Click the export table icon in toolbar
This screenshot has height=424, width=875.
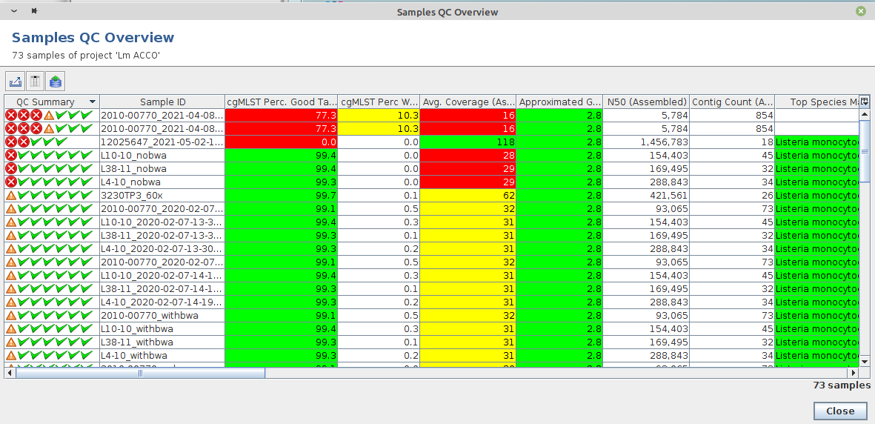tap(16, 82)
